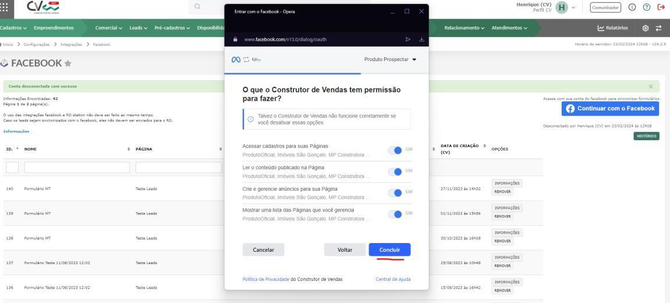Open the Empreendimentos menu item
This screenshot has width=670, height=303.
[54, 28]
